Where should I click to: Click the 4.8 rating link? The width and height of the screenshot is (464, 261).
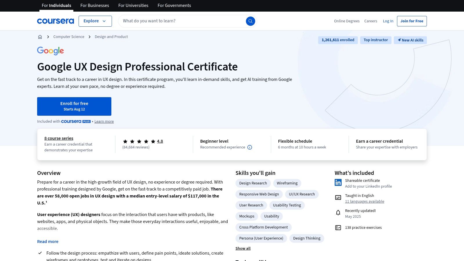pyautogui.click(x=160, y=141)
